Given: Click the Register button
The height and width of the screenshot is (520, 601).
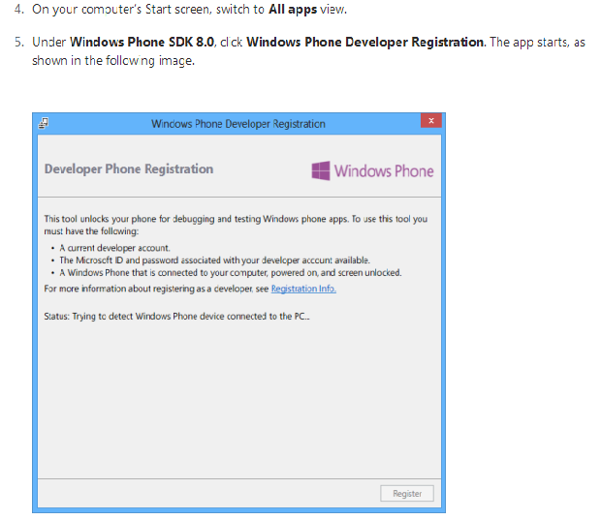Looking at the screenshot, I should (x=407, y=493).
